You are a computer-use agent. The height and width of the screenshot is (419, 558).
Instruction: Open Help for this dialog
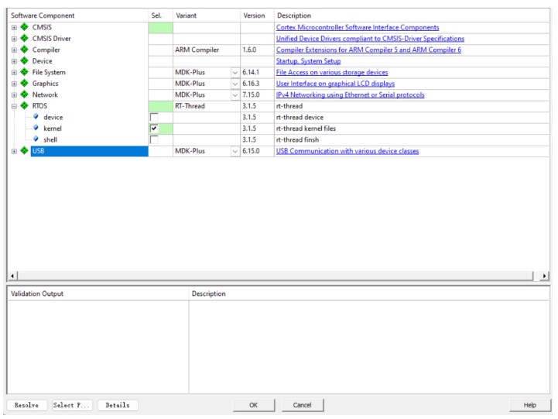pos(530,405)
